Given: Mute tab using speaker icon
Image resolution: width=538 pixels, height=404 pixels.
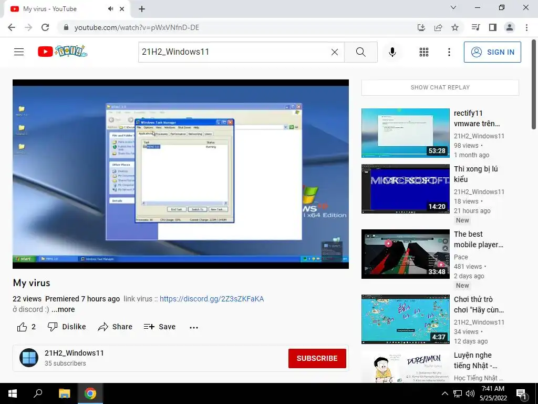Looking at the screenshot, I should pyautogui.click(x=110, y=9).
